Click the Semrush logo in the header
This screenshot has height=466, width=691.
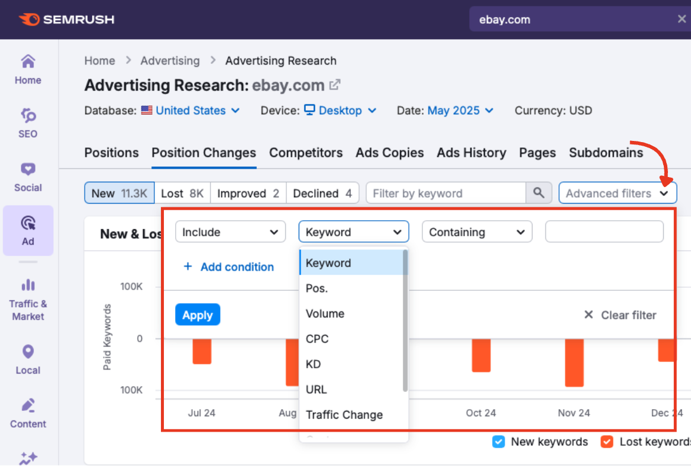[x=66, y=19]
